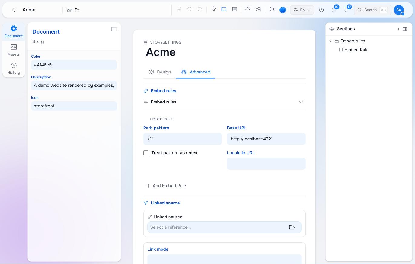Click the cloud upload publish icon

(258, 9)
